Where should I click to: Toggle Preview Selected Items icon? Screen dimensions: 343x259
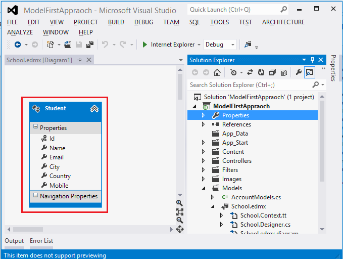[310, 72]
